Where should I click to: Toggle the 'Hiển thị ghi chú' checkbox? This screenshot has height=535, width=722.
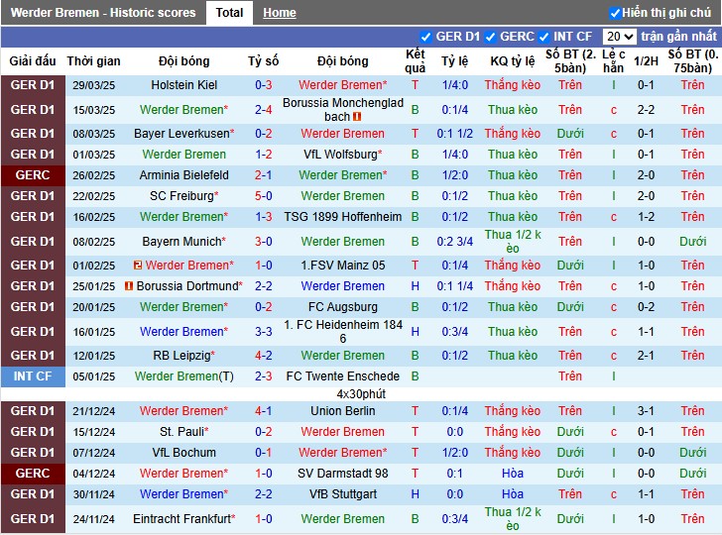[x=615, y=13]
